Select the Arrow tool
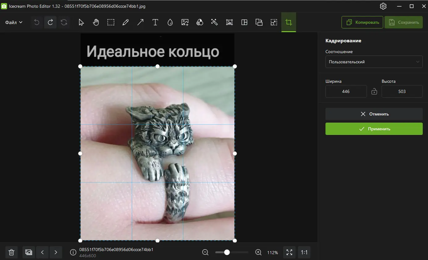This screenshot has height=260, width=428. click(140, 22)
